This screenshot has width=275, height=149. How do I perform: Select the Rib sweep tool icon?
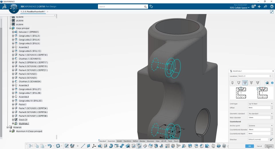tap(122, 146)
